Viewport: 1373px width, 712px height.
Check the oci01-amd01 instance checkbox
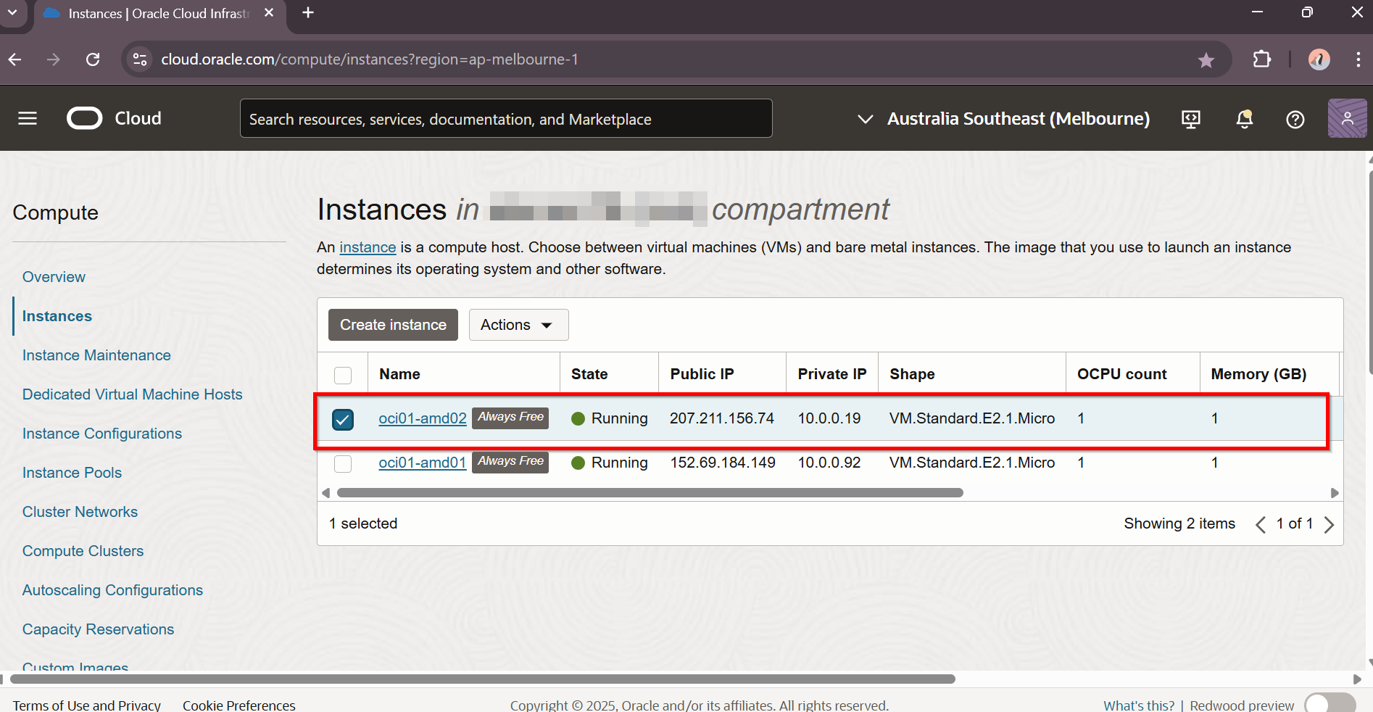(x=343, y=463)
